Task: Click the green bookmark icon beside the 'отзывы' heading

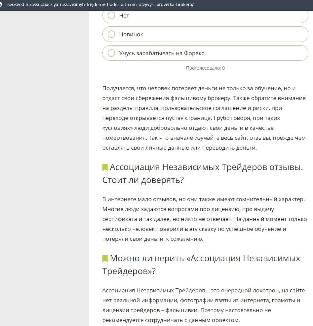Action: click(x=105, y=167)
